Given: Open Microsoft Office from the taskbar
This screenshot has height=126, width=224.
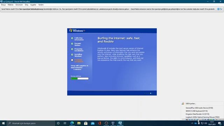Looking at the screenshot, I should pos(99,123).
